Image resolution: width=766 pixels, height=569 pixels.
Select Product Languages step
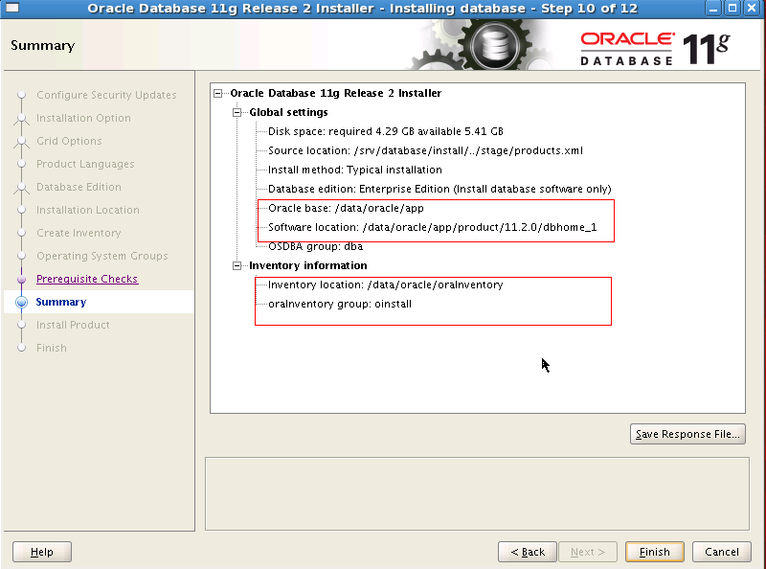point(85,164)
